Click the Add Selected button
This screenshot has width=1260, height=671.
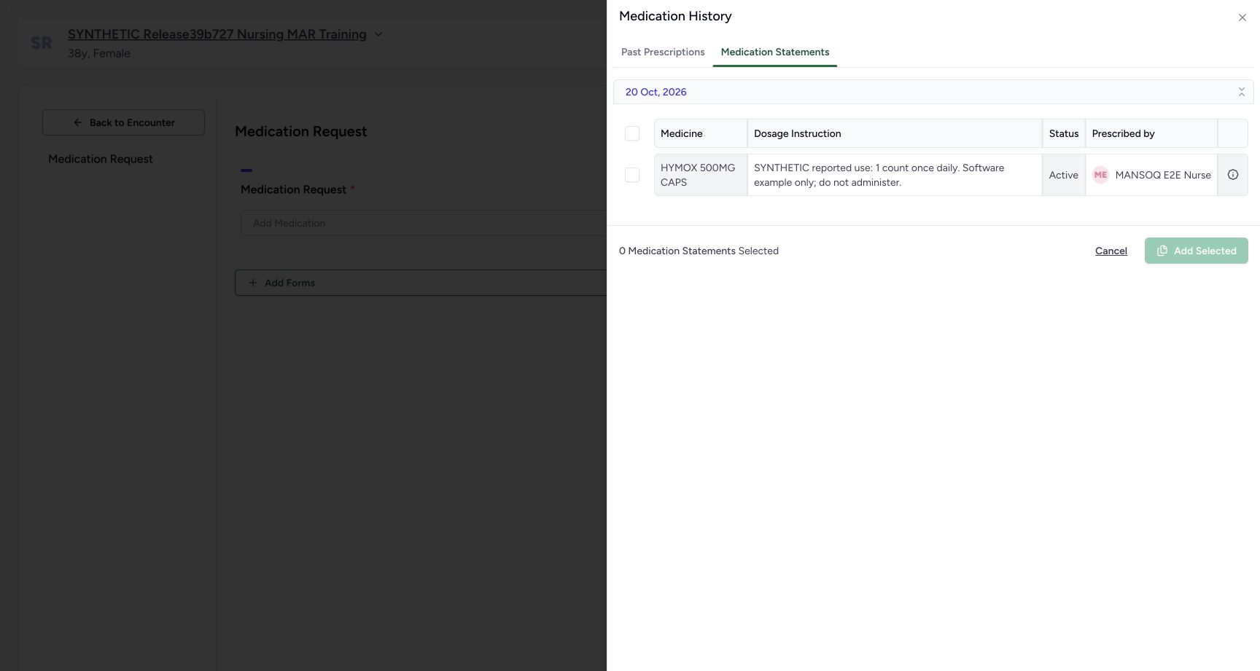(x=1196, y=251)
